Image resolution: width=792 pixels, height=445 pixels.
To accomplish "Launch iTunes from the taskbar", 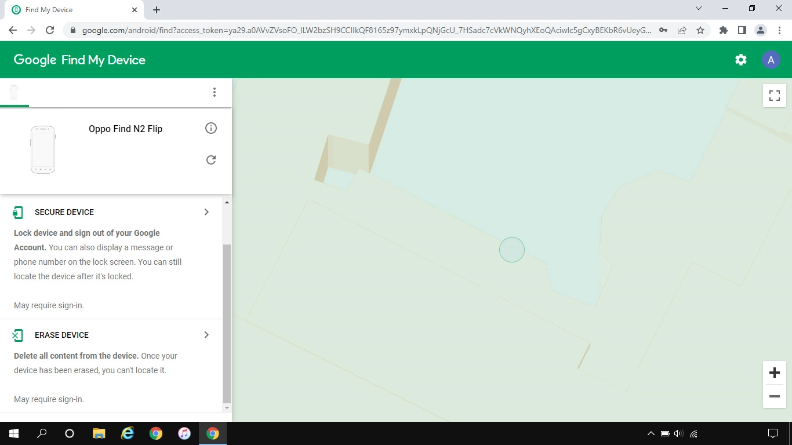I will point(184,433).
